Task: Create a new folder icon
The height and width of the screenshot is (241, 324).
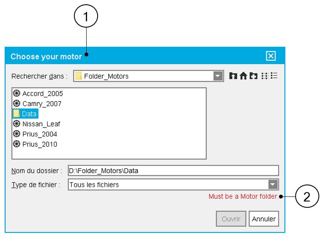Action: 254,76
